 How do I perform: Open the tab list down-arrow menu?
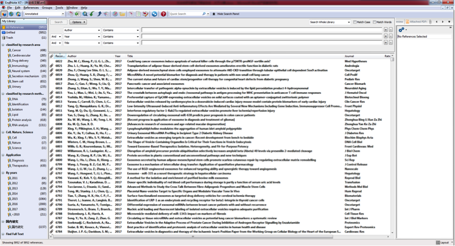[449, 22]
